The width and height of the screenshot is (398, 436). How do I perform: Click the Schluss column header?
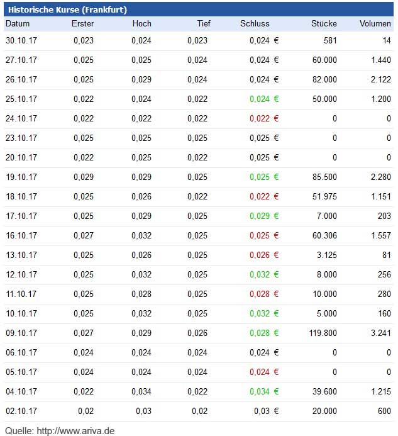255,23
